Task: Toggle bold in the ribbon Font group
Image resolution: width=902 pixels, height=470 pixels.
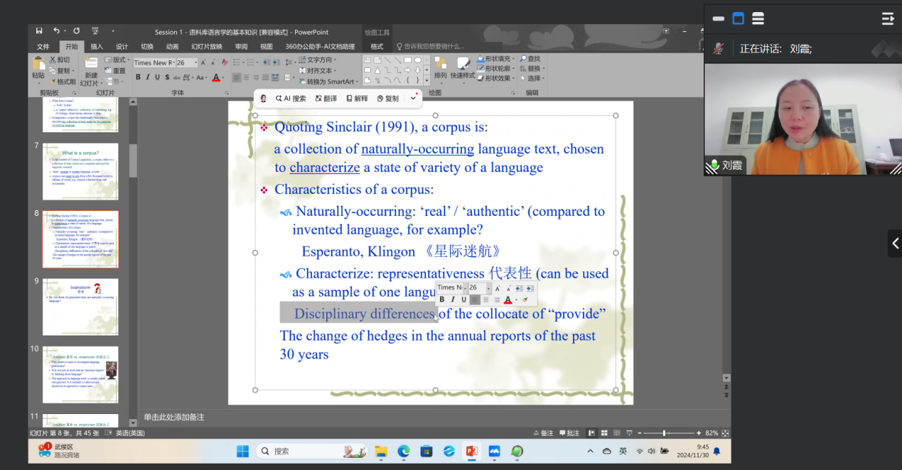Action: point(138,77)
